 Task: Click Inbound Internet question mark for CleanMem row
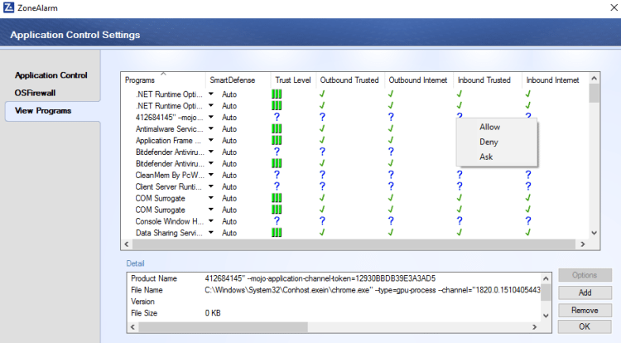528,175
